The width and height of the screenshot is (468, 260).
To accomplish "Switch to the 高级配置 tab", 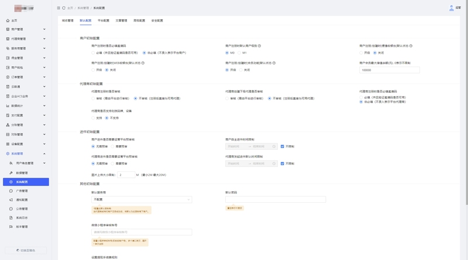I will [139, 20].
